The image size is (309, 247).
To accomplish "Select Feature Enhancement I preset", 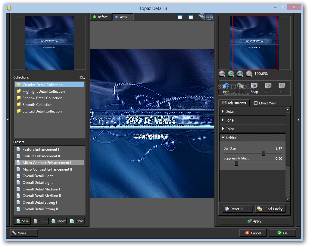I will click(50, 150).
